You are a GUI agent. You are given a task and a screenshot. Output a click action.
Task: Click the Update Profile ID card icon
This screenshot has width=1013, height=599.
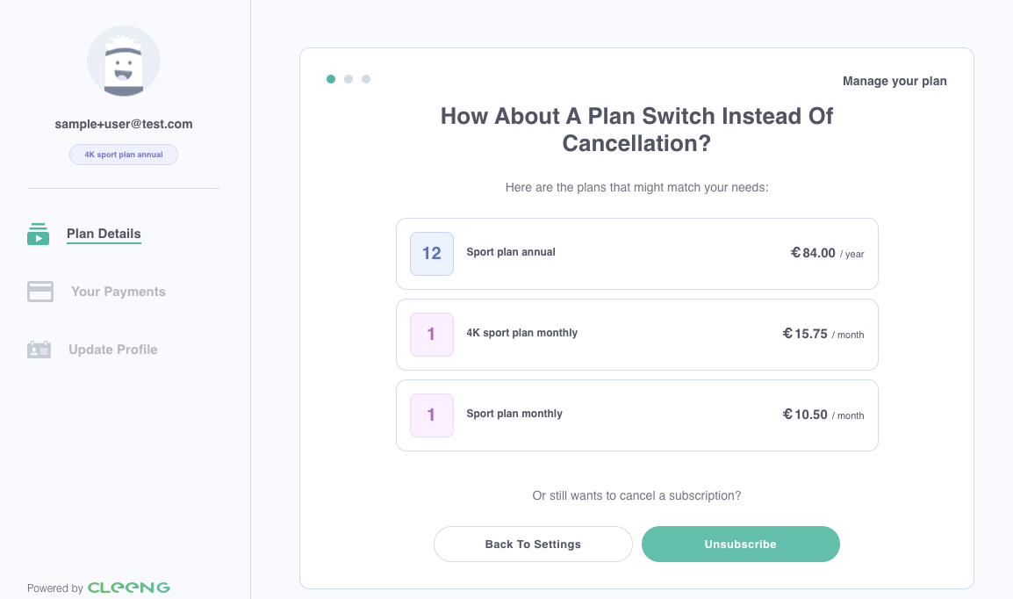39,350
